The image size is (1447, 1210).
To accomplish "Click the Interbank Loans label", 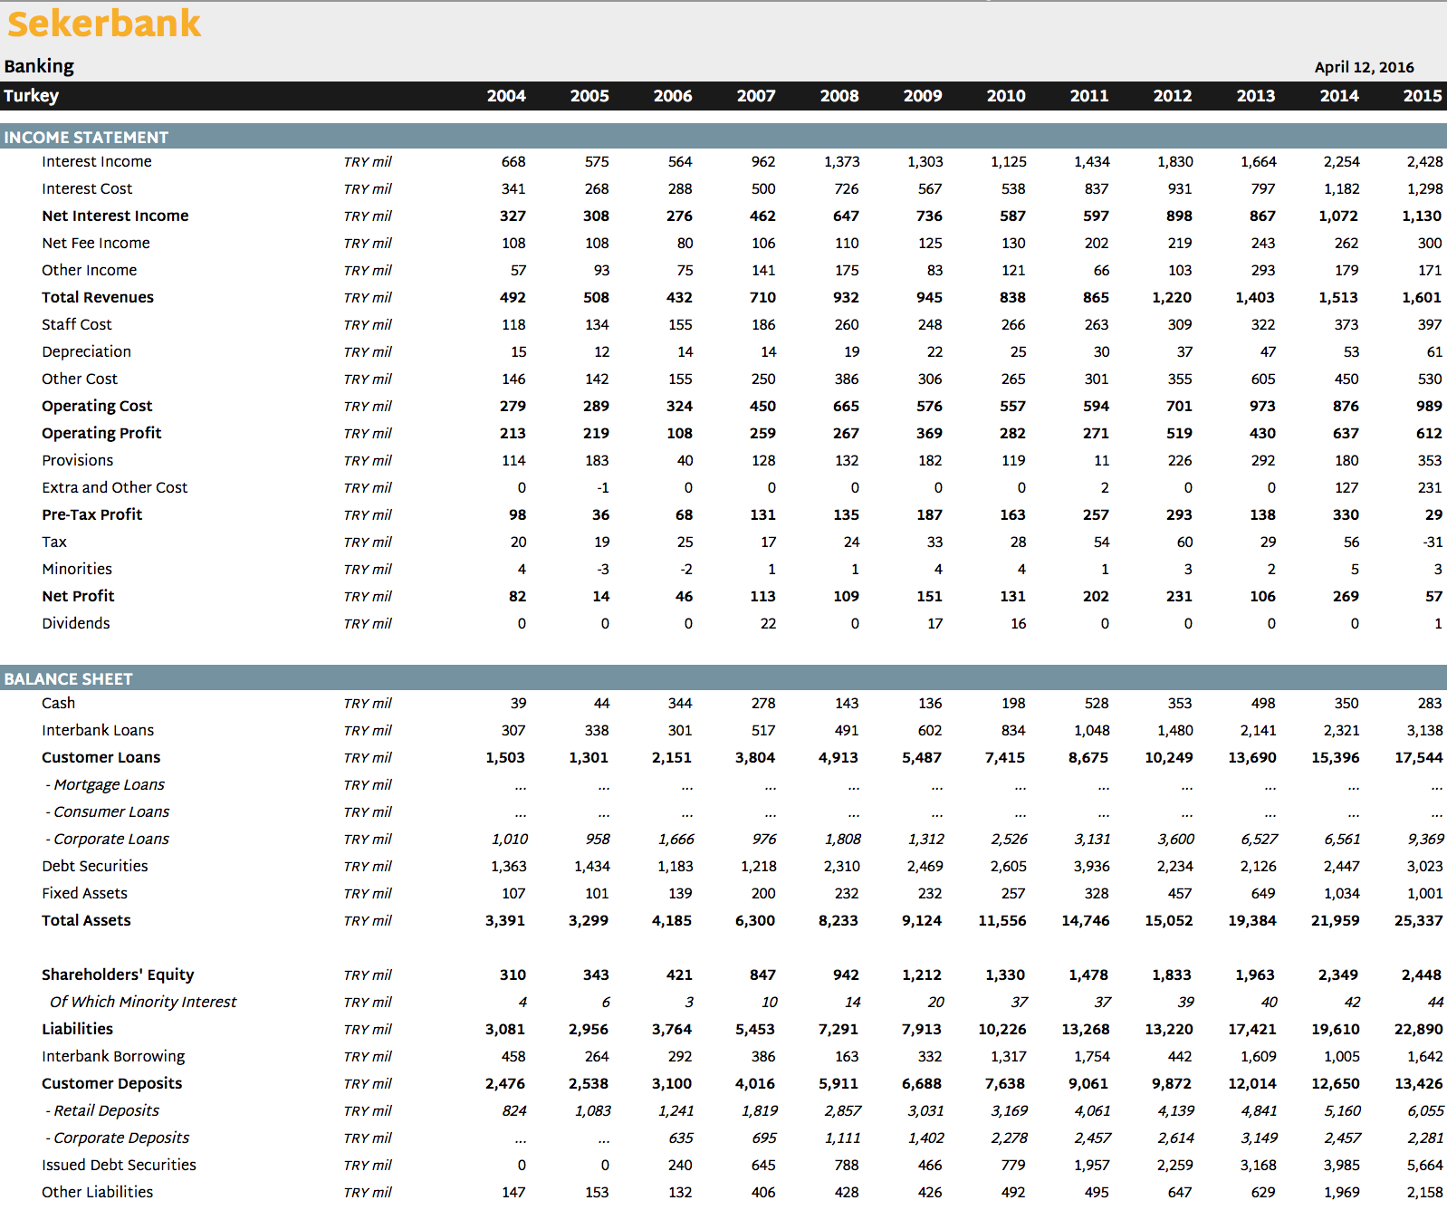I will 98,730.
